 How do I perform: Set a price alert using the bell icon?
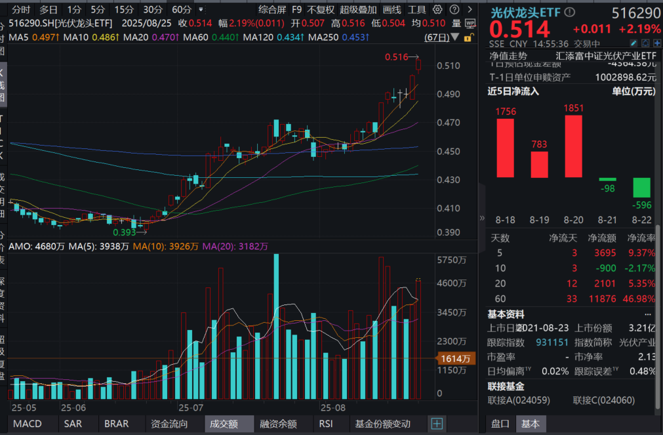tap(644, 42)
